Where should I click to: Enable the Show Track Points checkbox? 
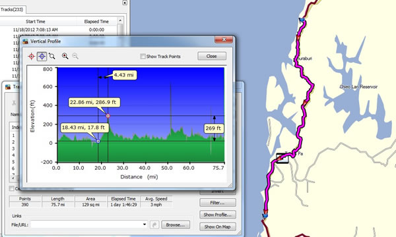coord(143,56)
